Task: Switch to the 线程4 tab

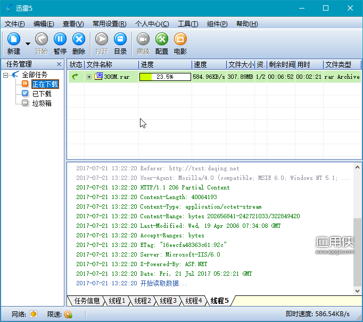Action: [194, 301]
